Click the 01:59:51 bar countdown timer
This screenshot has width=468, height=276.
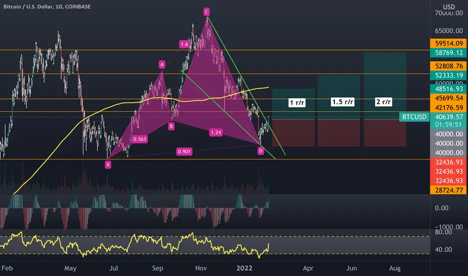coord(449,125)
